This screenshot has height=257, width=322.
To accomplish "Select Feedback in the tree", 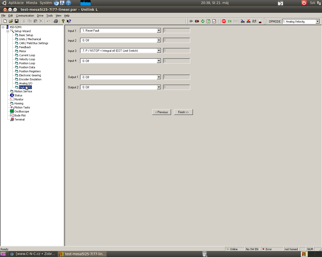I will pos(25,47).
